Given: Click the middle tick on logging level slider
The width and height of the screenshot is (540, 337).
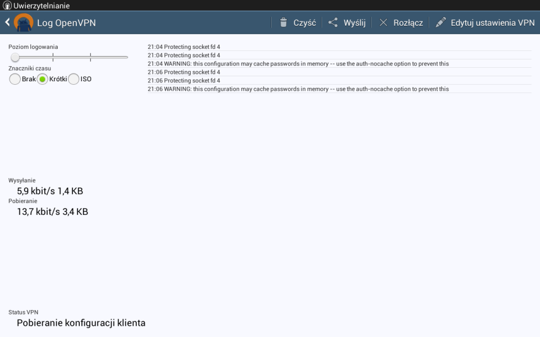Looking at the screenshot, I should [x=53, y=57].
